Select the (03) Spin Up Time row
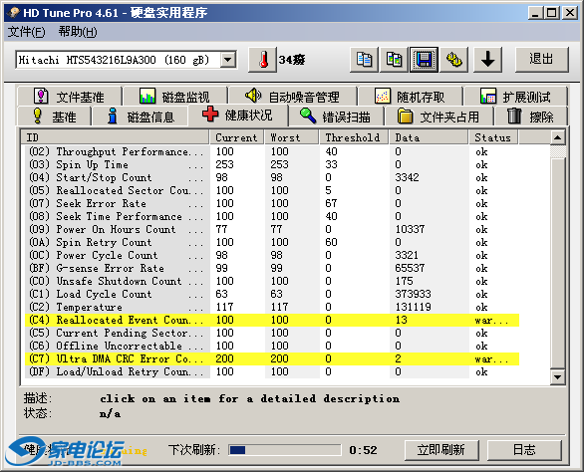Image resolution: width=584 pixels, height=472 pixels. [x=272, y=164]
